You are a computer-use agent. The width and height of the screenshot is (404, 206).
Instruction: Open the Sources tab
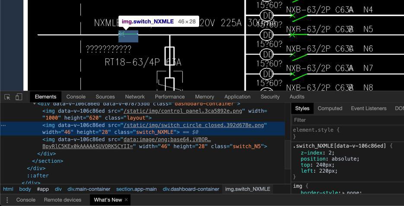coord(105,97)
